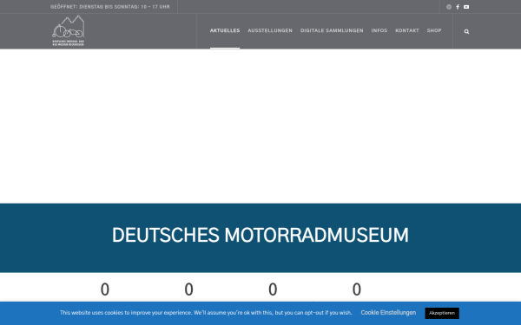Open the Facebook page icon
The height and width of the screenshot is (325, 521).
[458, 7]
